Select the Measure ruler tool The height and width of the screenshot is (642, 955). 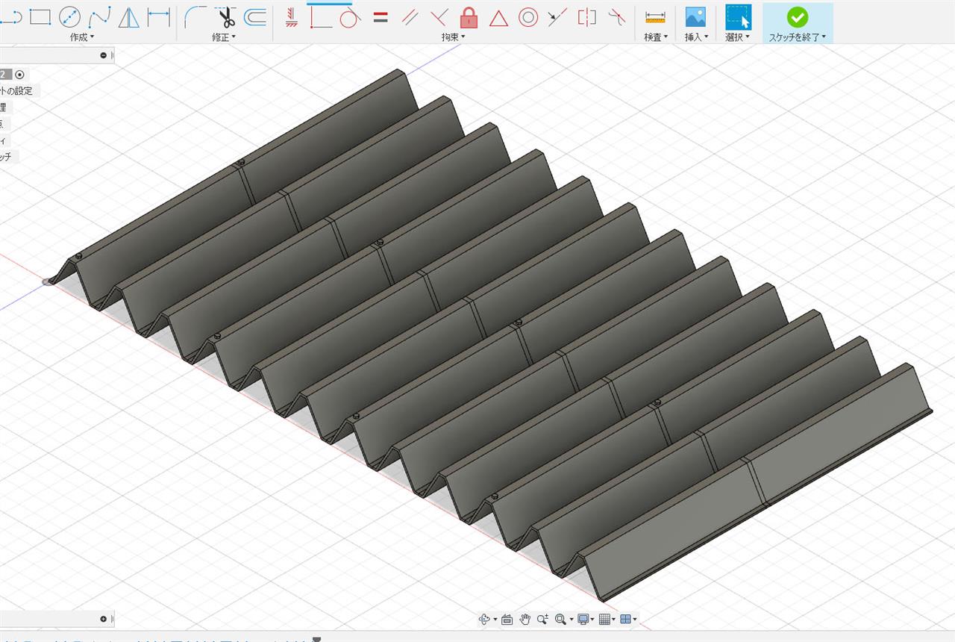[x=655, y=17]
